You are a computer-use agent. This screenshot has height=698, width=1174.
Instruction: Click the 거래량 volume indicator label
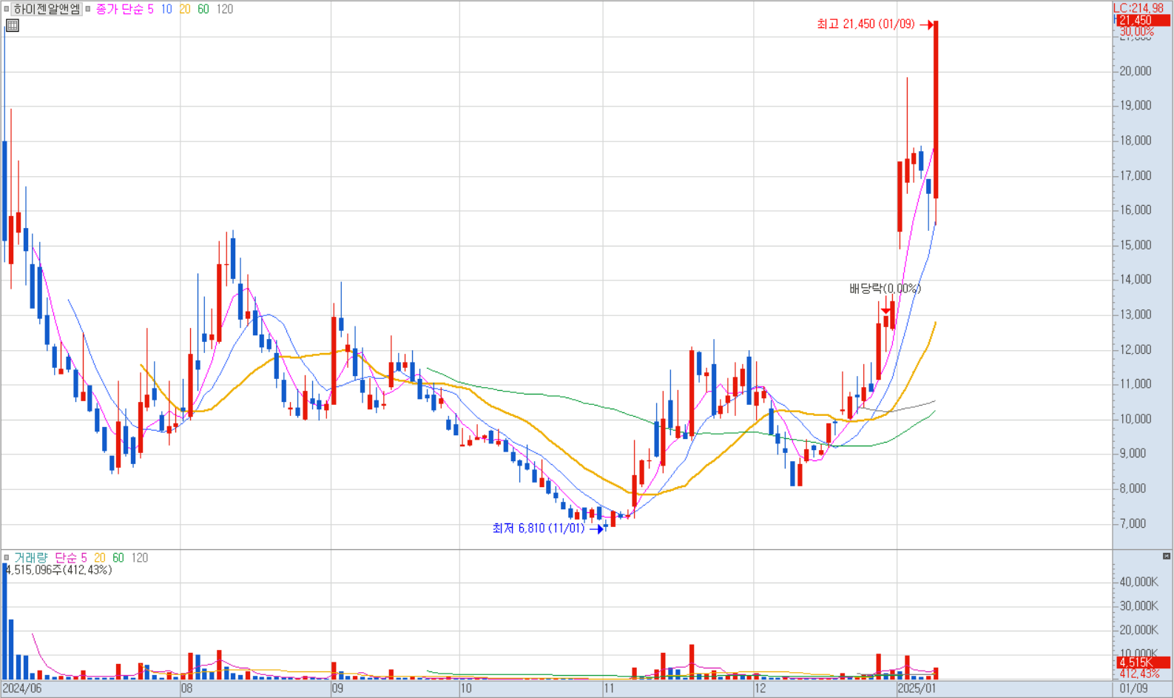point(31,557)
